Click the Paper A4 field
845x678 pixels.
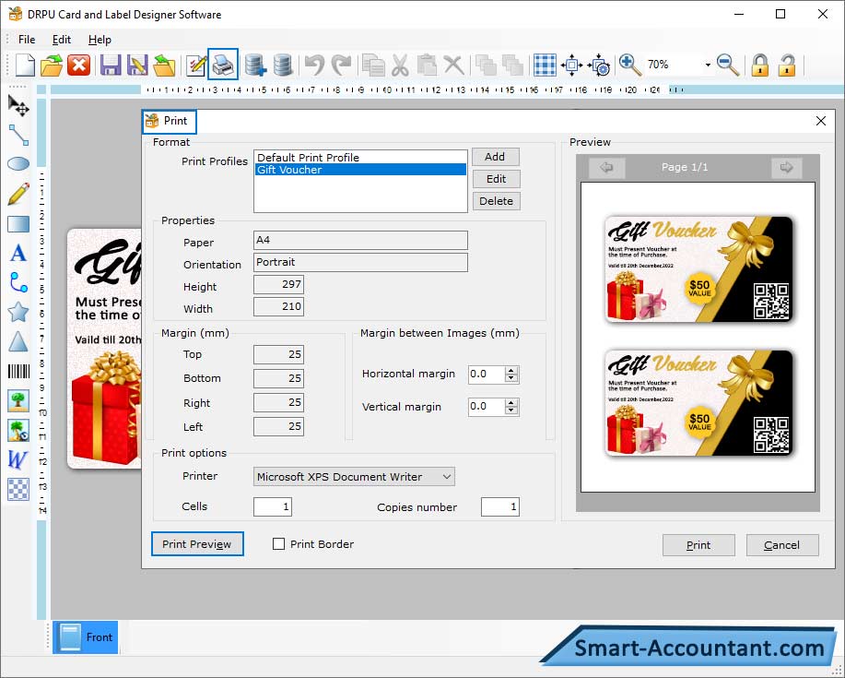(x=360, y=240)
